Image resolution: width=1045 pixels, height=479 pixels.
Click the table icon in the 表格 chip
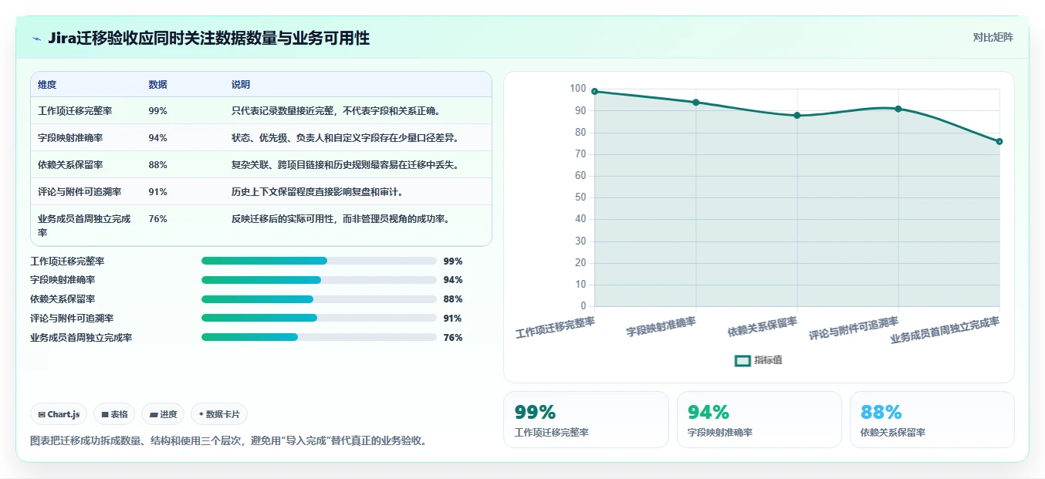[x=105, y=414]
